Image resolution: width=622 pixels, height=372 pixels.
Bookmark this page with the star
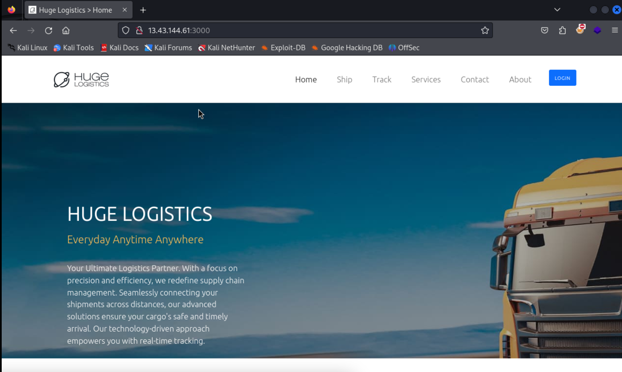point(485,30)
